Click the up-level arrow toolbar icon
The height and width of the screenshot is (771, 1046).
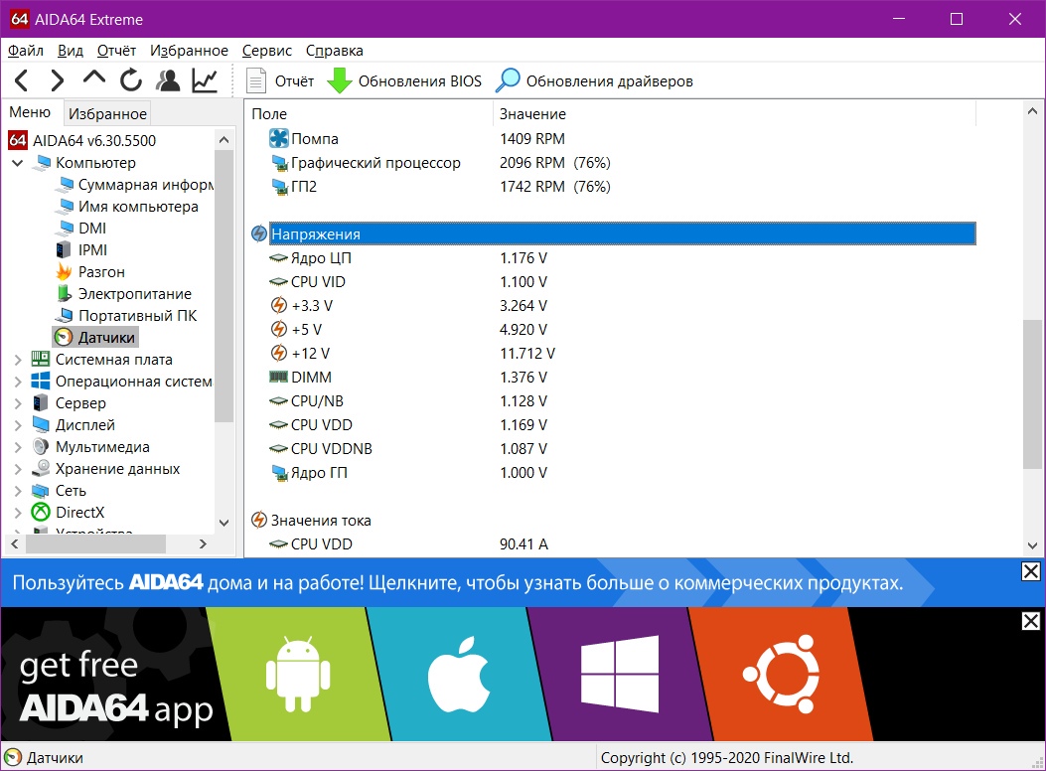(x=94, y=78)
